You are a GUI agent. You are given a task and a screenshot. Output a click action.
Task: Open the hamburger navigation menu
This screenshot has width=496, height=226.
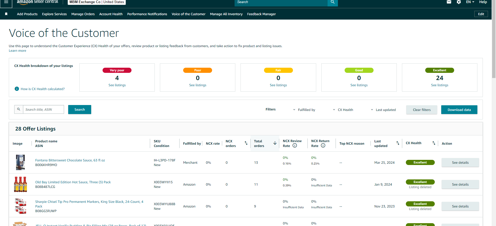tap(6, 2)
